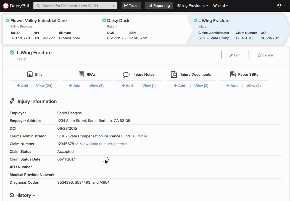
Task: Click the Tax ID 873728728 value
Action: coord(20,38)
